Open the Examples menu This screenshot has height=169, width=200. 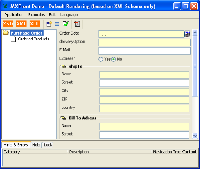pyautogui.click(x=37, y=15)
